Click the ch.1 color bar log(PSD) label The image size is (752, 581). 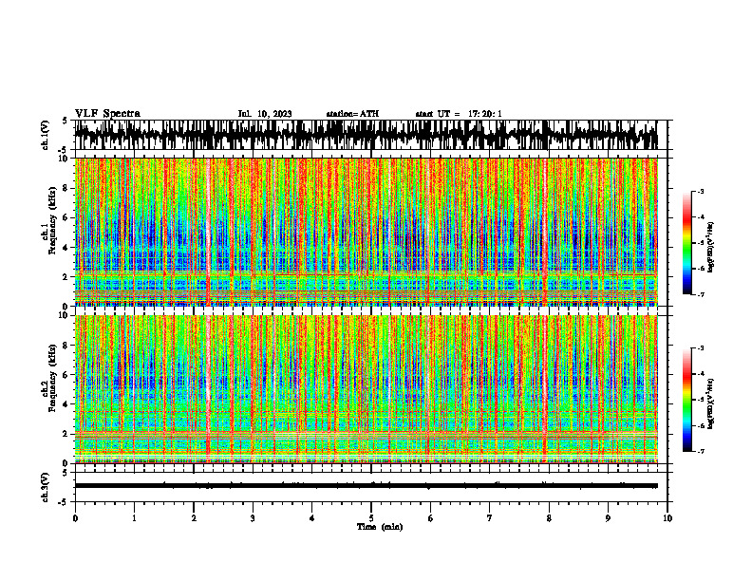tap(711, 247)
